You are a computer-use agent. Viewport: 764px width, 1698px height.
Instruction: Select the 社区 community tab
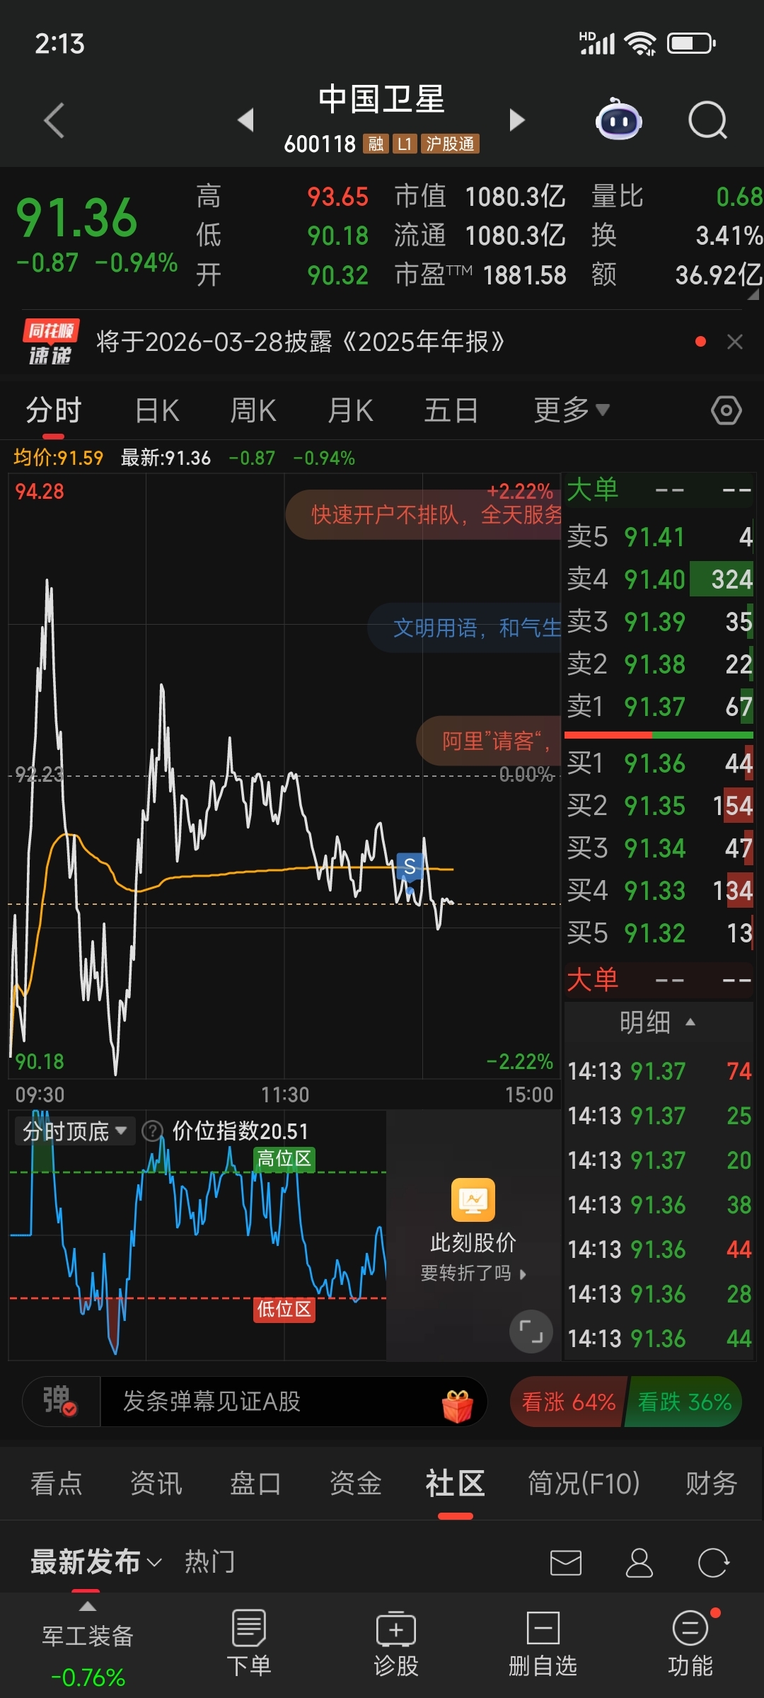click(x=455, y=1483)
